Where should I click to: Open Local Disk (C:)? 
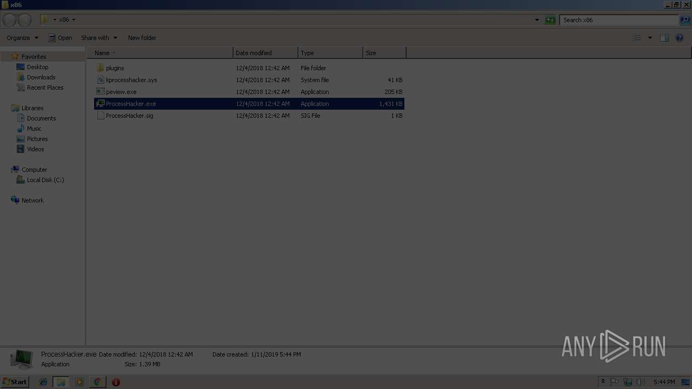pyautogui.click(x=45, y=180)
